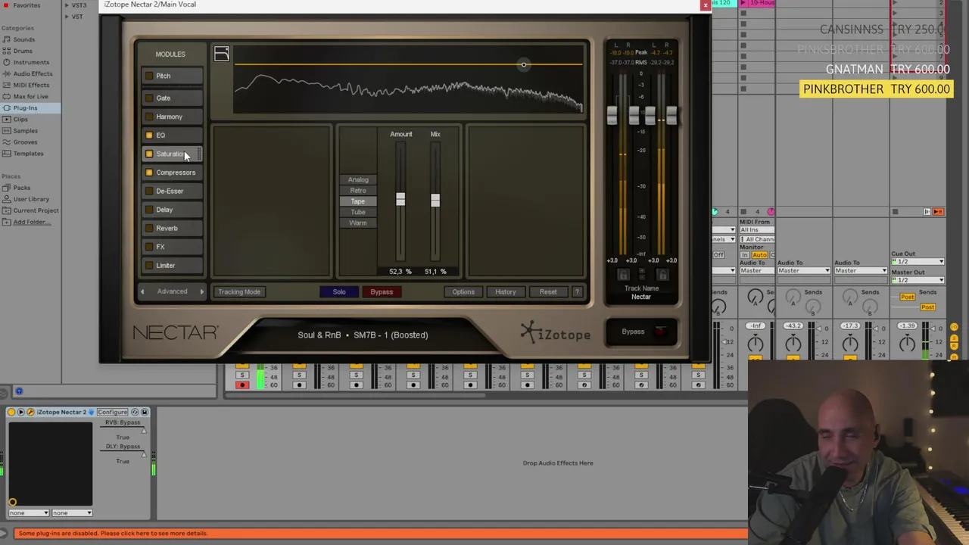This screenshot has width=969, height=545.
Task: Open Nectar Options
Action: (463, 291)
